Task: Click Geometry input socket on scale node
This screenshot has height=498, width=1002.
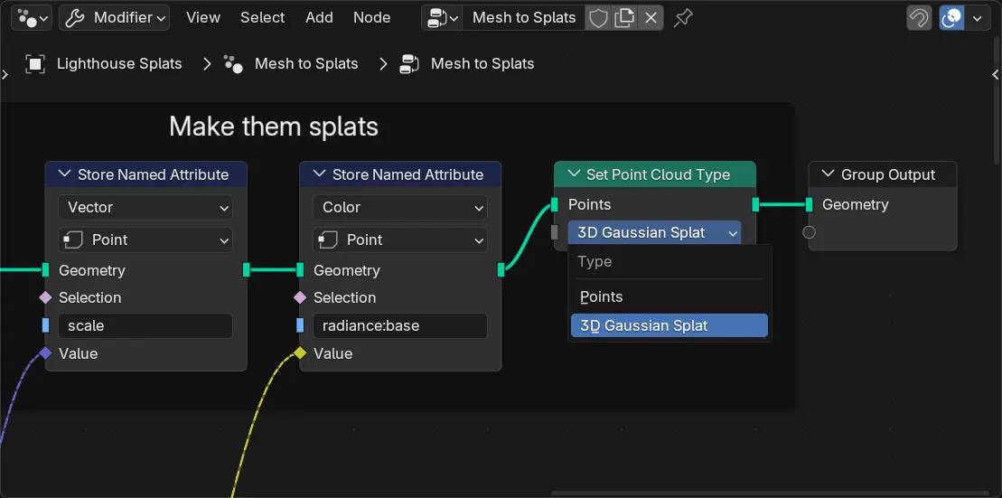Action: pos(45,269)
